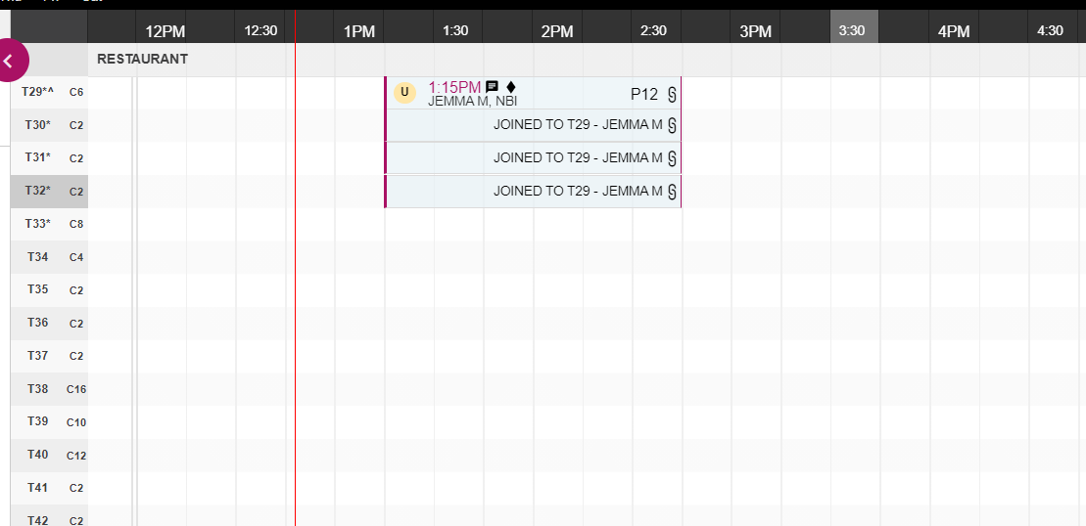Click P12 party size on booking
Viewport: 1086px width, 526px height.
click(x=643, y=95)
